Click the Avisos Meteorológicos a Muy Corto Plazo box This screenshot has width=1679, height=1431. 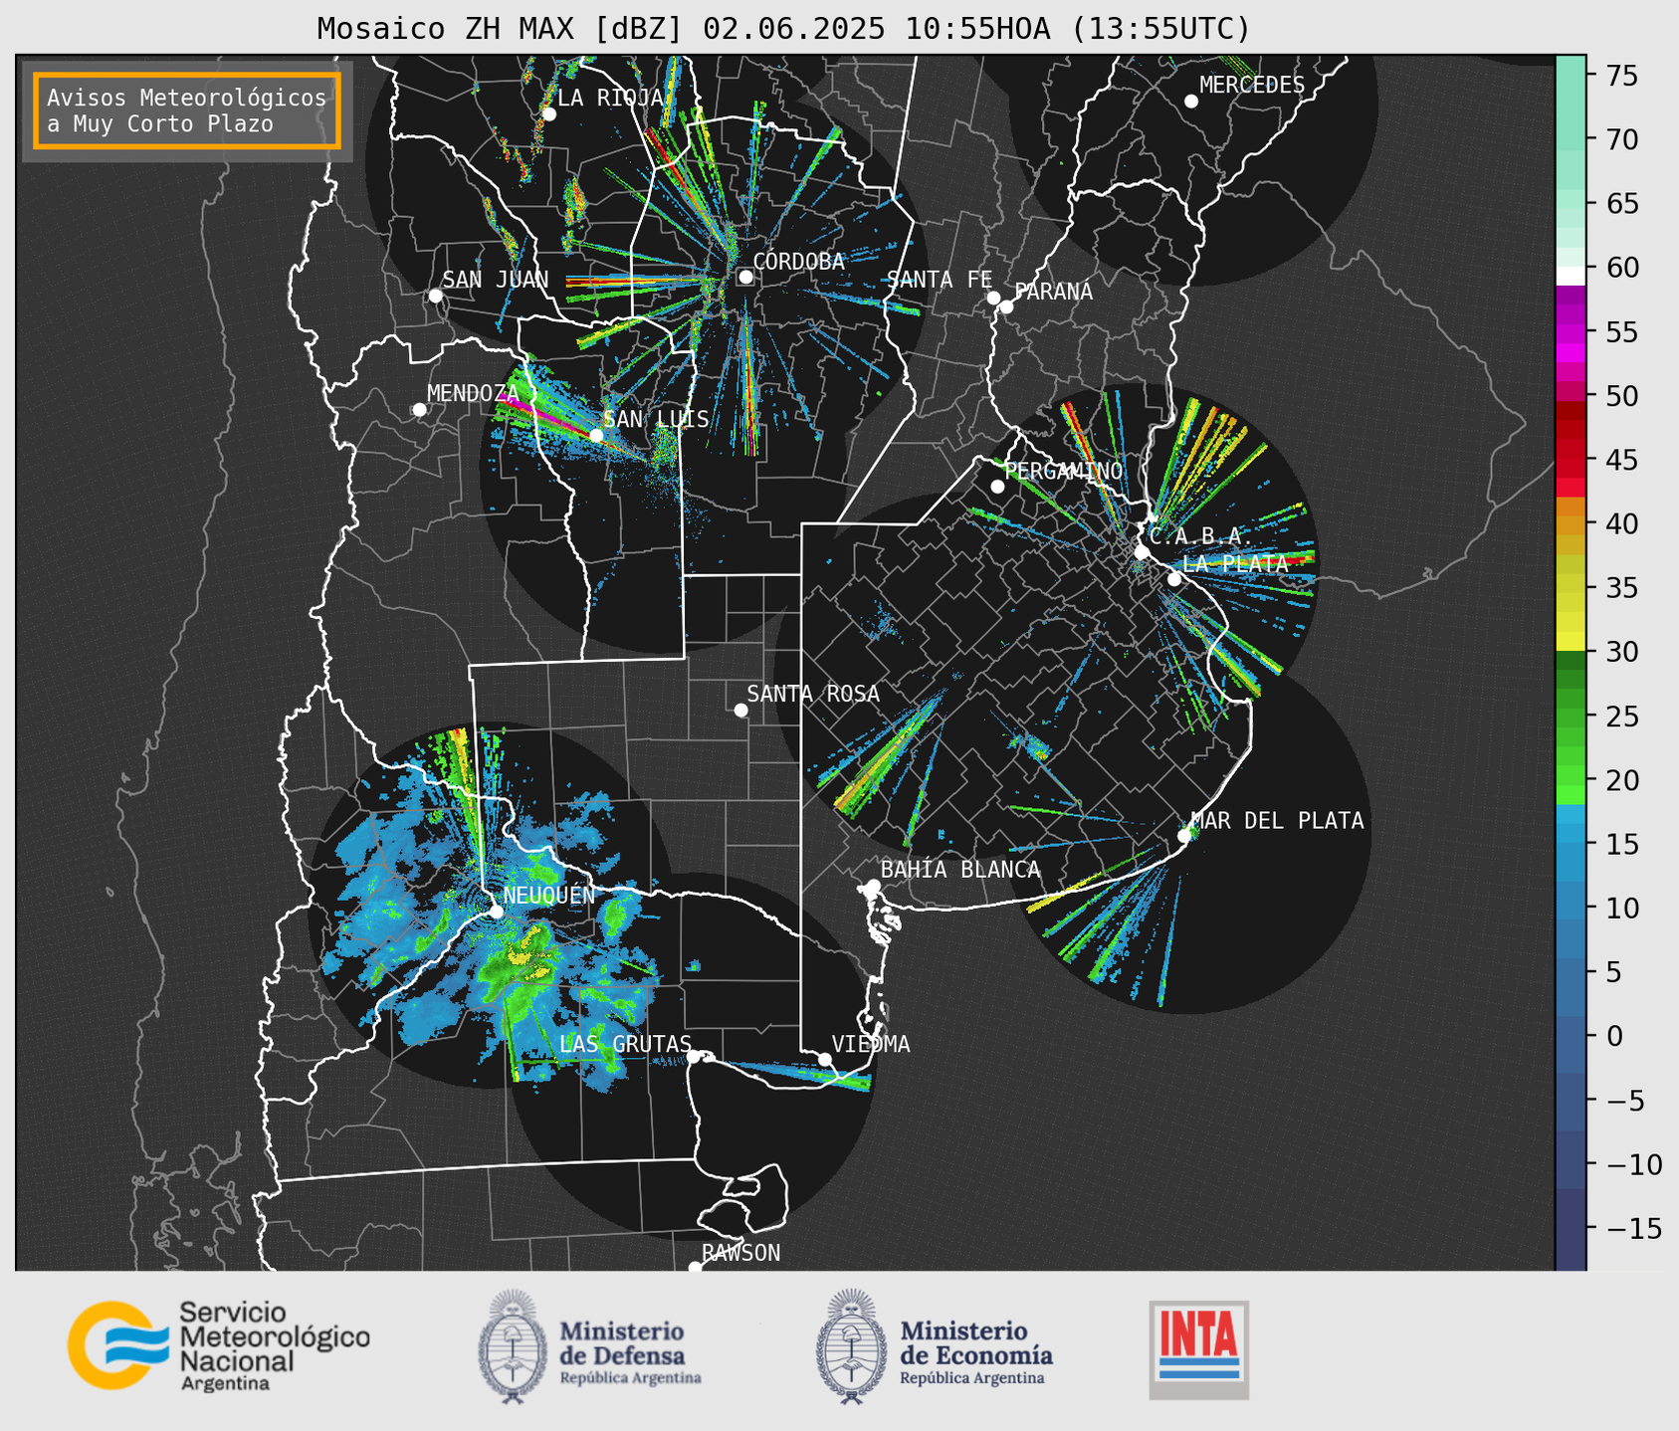[187, 109]
